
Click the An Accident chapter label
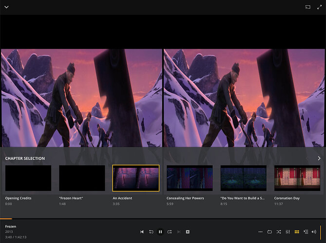(x=122, y=198)
